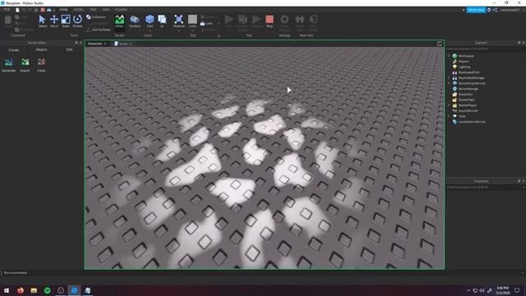Select ReplicatedFirst in the Explorer
This screenshot has width=526, height=296.
pos(468,72)
